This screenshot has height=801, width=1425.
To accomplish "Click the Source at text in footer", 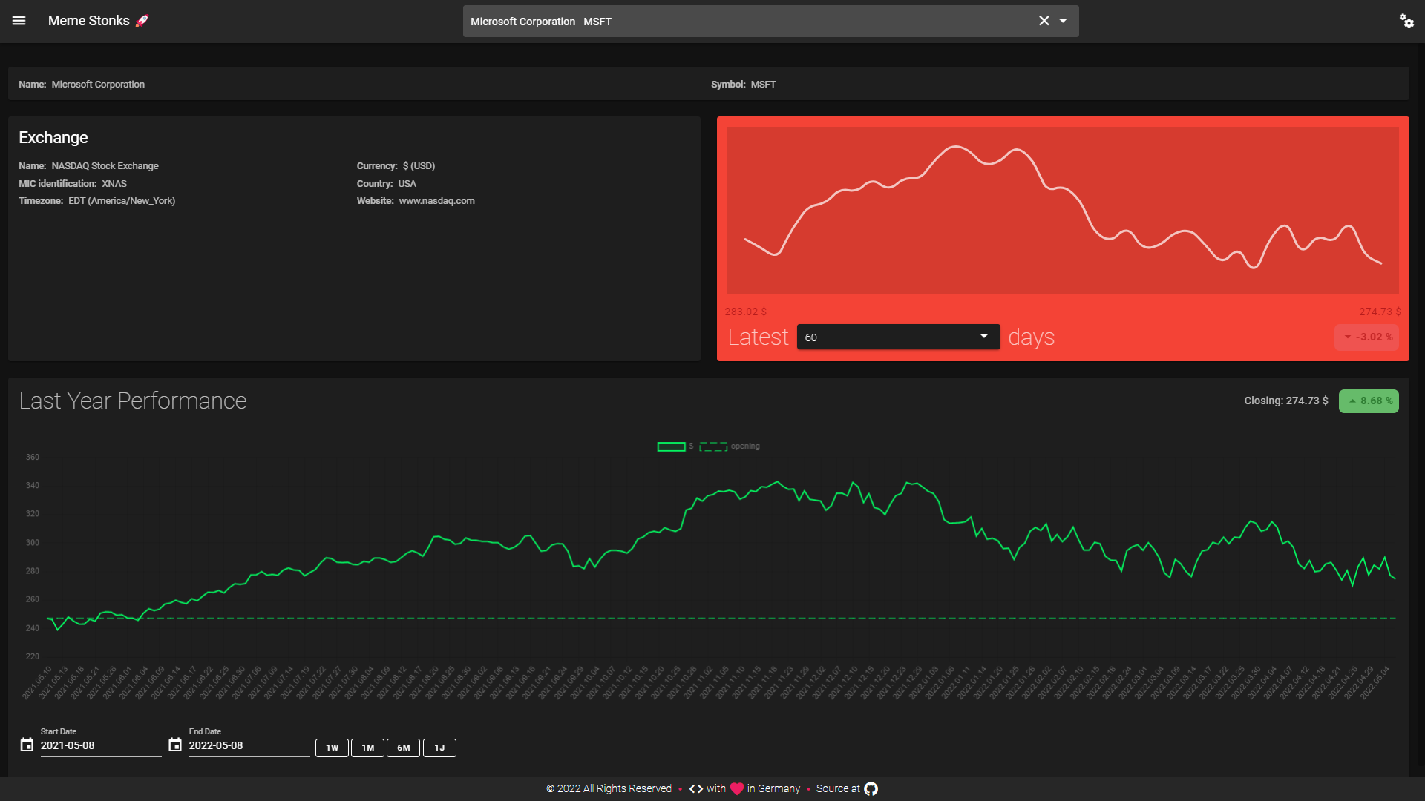I will click(838, 788).
